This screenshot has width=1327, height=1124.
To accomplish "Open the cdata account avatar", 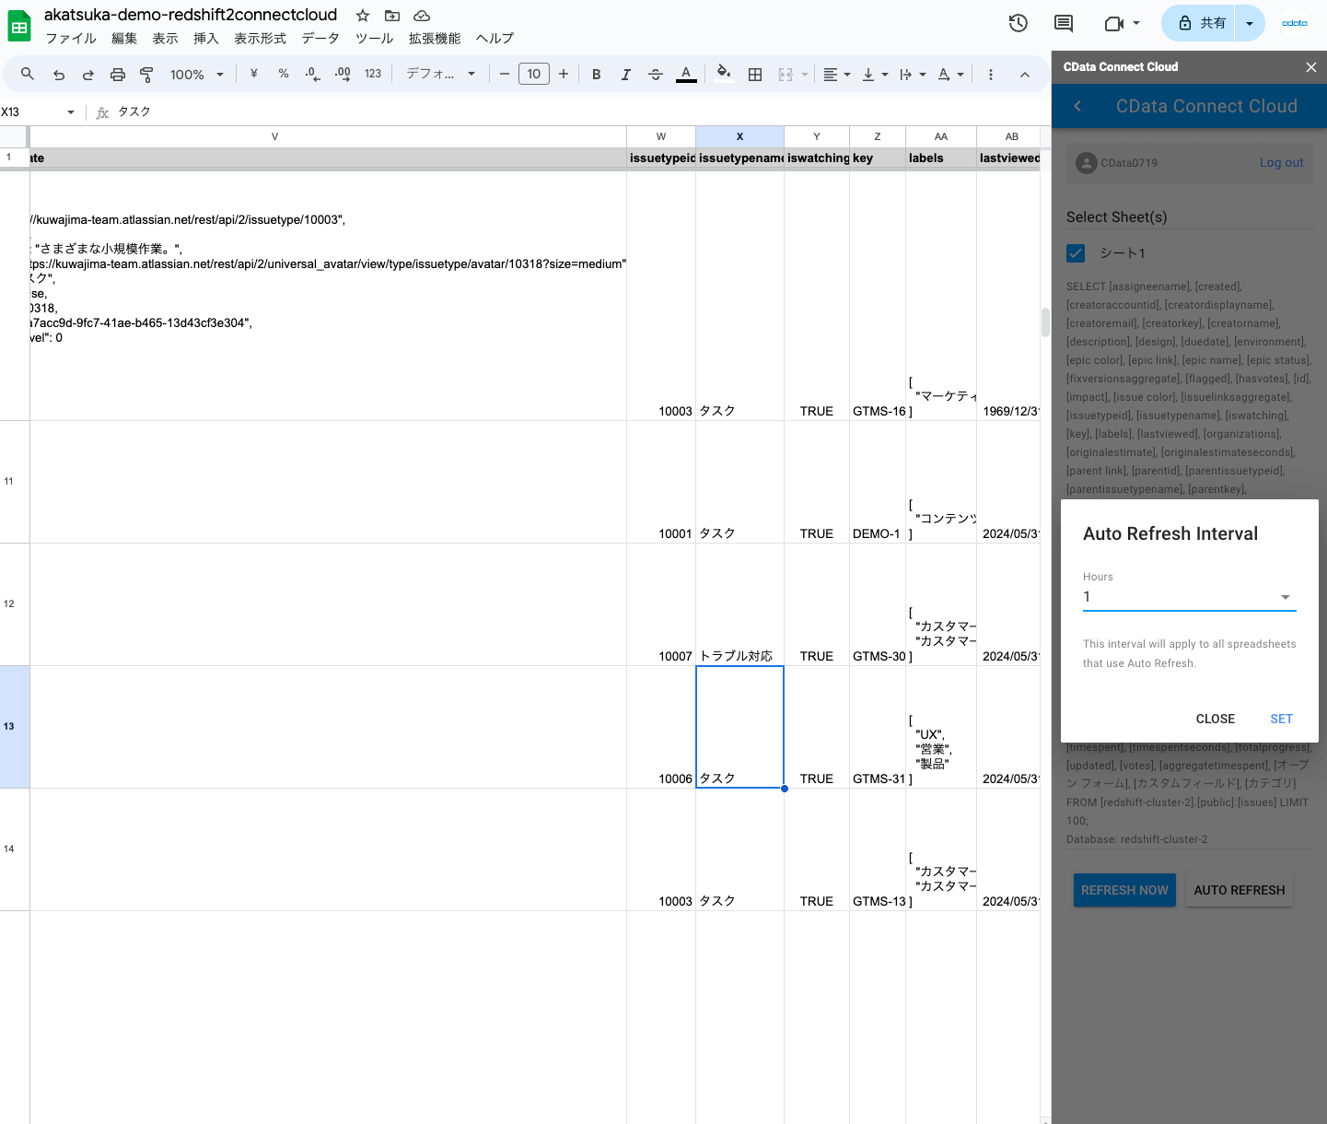I will click(x=1295, y=23).
